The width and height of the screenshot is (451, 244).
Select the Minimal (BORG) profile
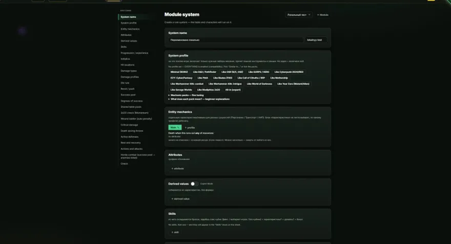coord(179,72)
